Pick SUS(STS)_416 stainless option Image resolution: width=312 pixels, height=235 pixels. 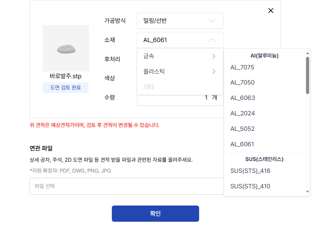click(250, 171)
